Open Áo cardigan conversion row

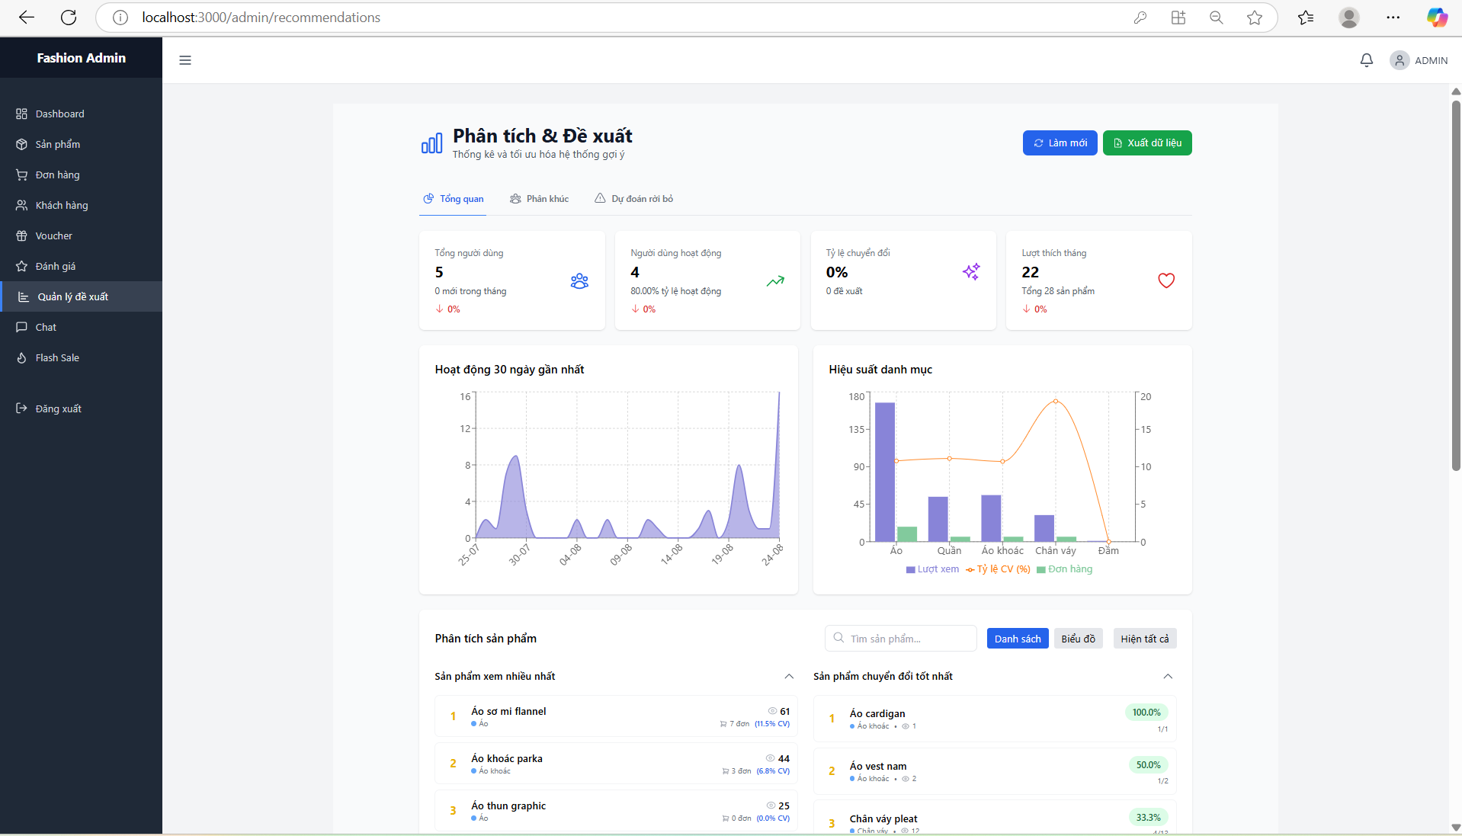[995, 719]
